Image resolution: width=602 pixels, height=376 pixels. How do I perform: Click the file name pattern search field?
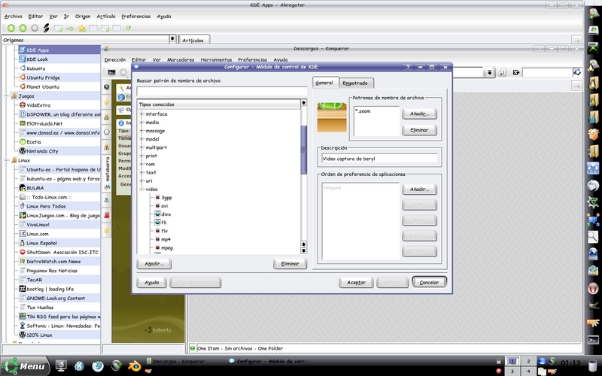(222, 91)
